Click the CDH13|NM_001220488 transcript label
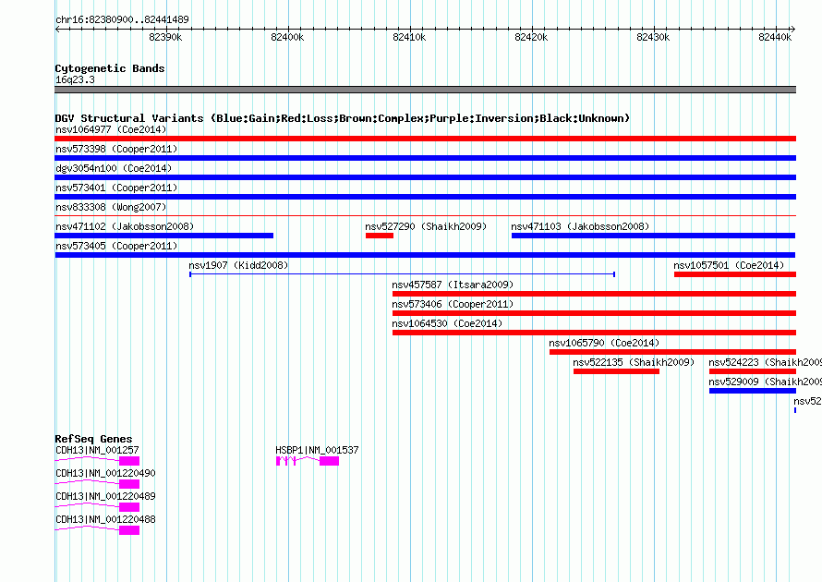The height and width of the screenshot is (582, 822). tap(105, 519)
